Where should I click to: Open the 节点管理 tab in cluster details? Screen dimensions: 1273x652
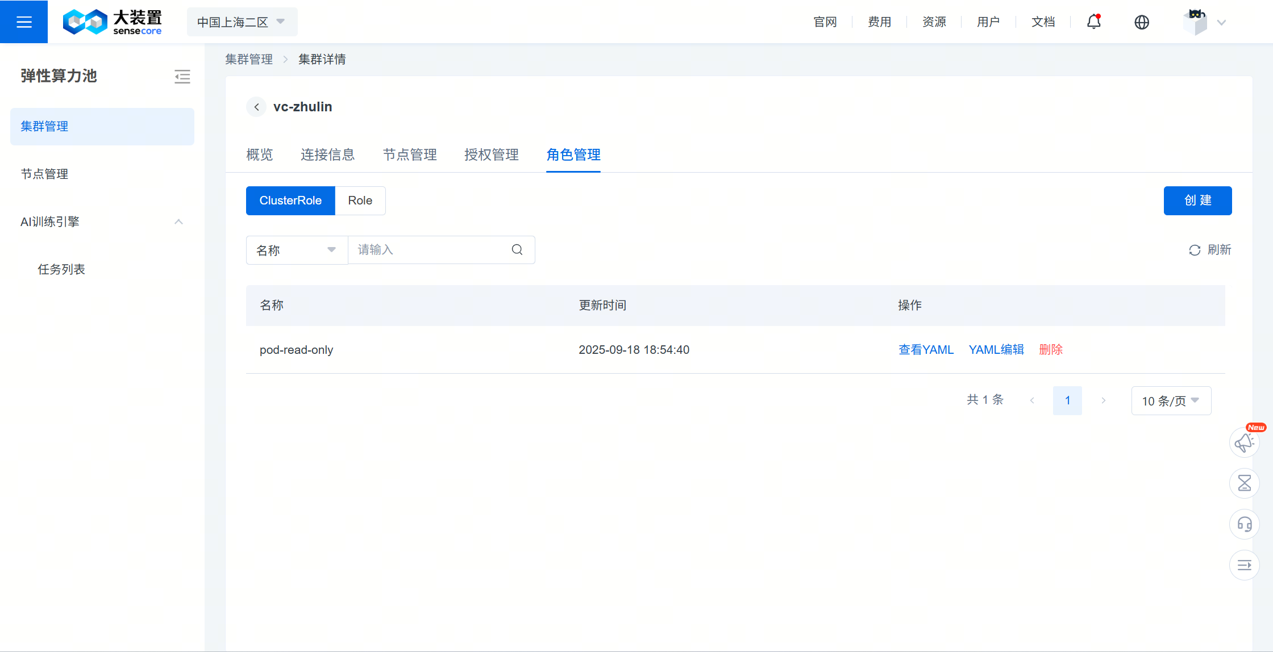click(409, 154)
